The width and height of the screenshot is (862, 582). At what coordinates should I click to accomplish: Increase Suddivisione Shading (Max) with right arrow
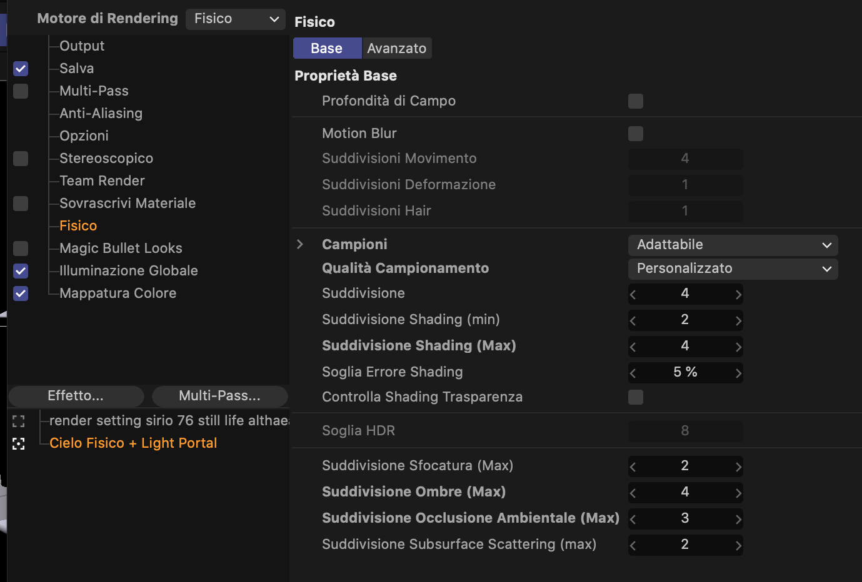[738, 347]
